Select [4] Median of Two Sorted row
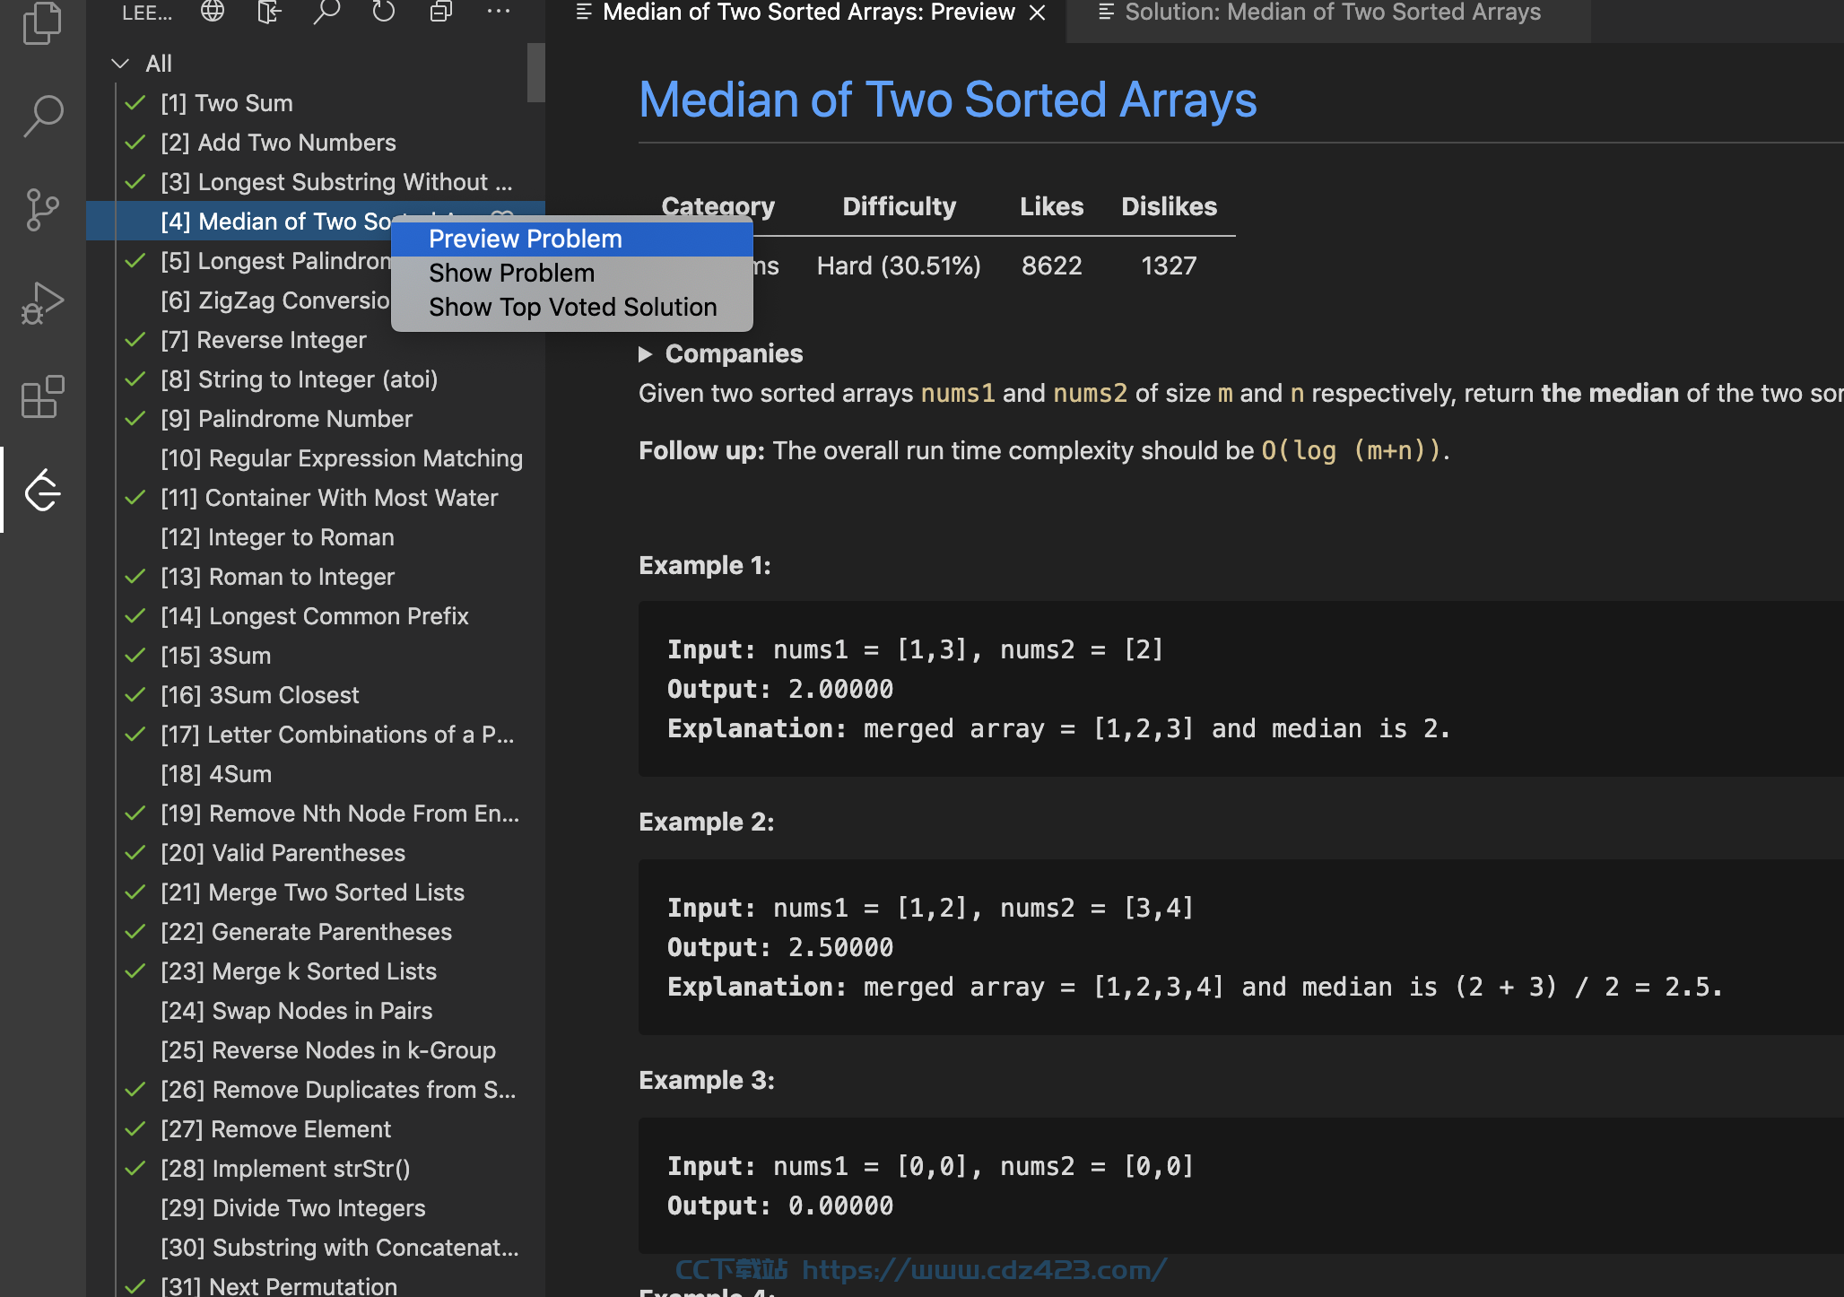Viewport: 1844px width, 1297px height. click(239, 222)
